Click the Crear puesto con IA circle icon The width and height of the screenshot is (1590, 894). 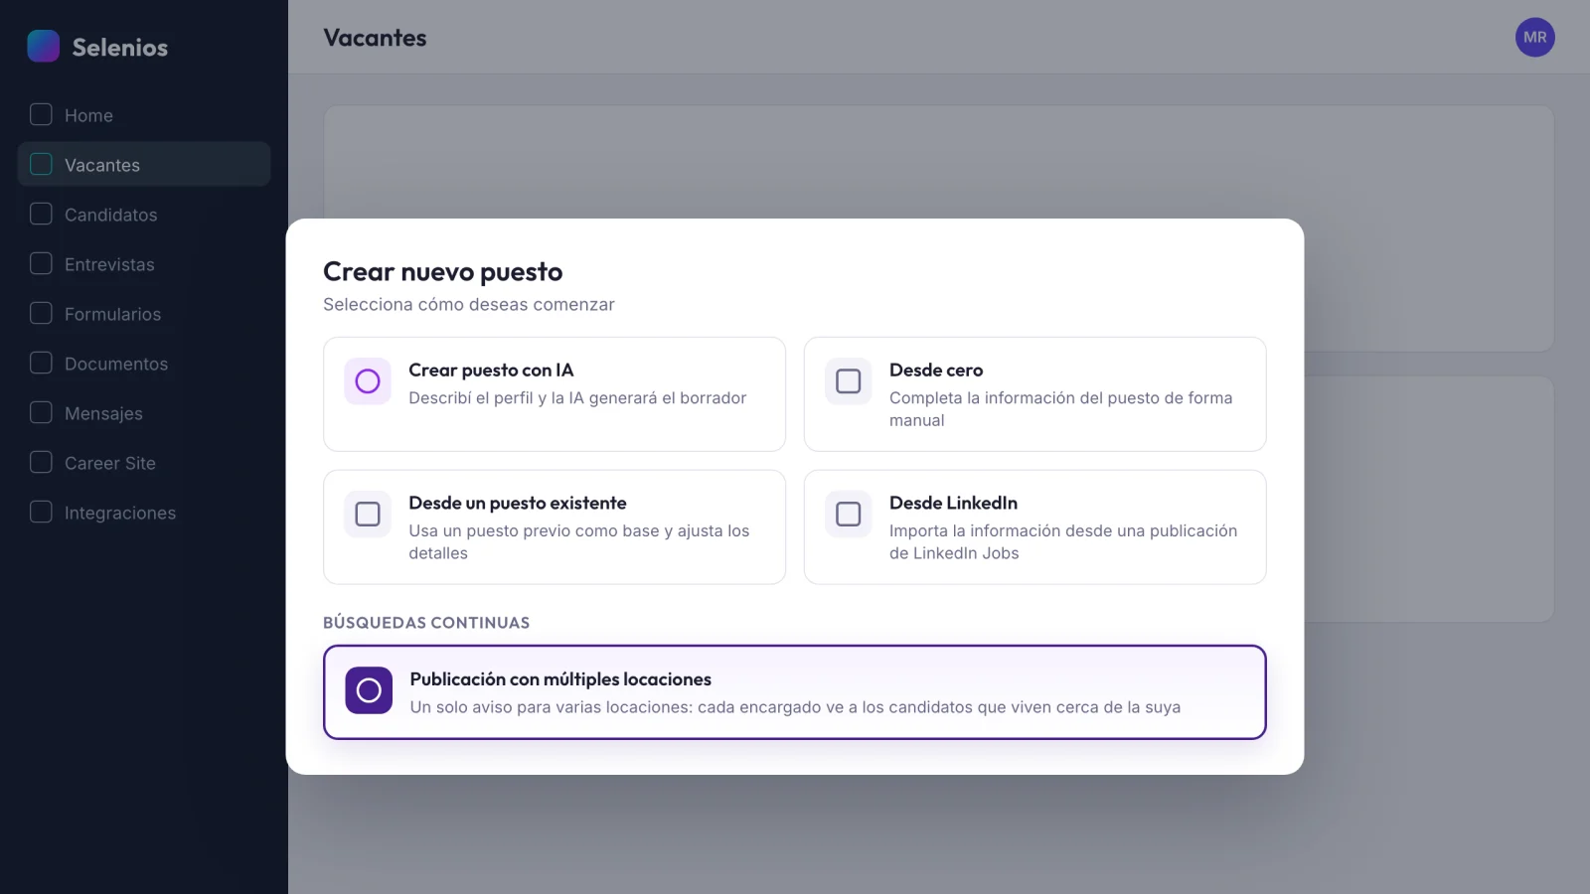[x=368, y=381]
